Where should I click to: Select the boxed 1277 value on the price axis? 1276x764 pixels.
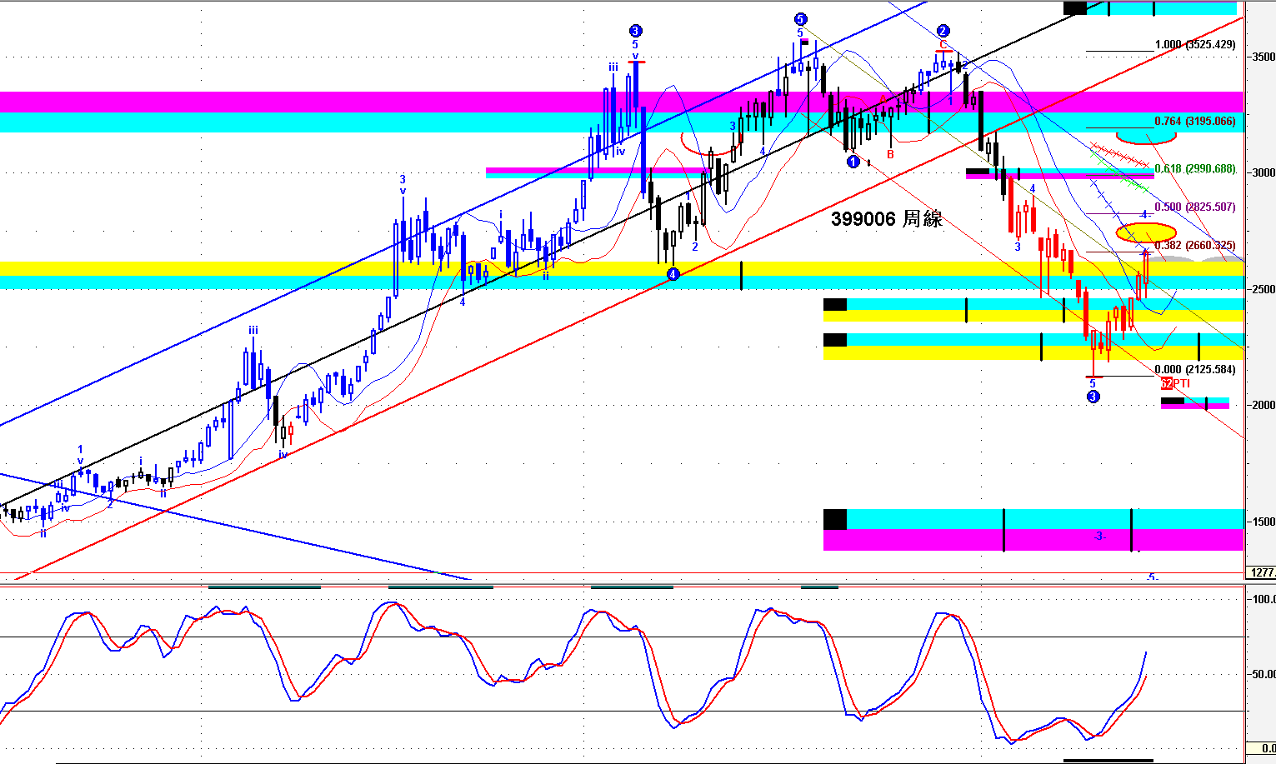click(x=1261, y=573)
